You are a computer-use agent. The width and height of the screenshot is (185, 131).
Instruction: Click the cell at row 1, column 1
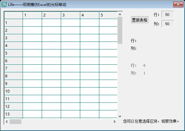pyautogui.click(x=32, y=23)
